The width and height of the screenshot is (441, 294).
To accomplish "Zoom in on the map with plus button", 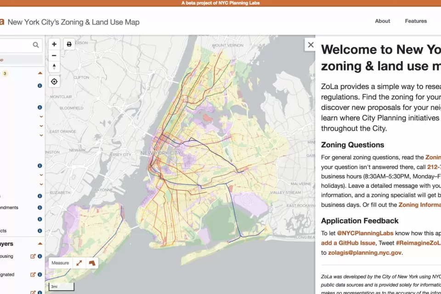I will click(54, 44).
